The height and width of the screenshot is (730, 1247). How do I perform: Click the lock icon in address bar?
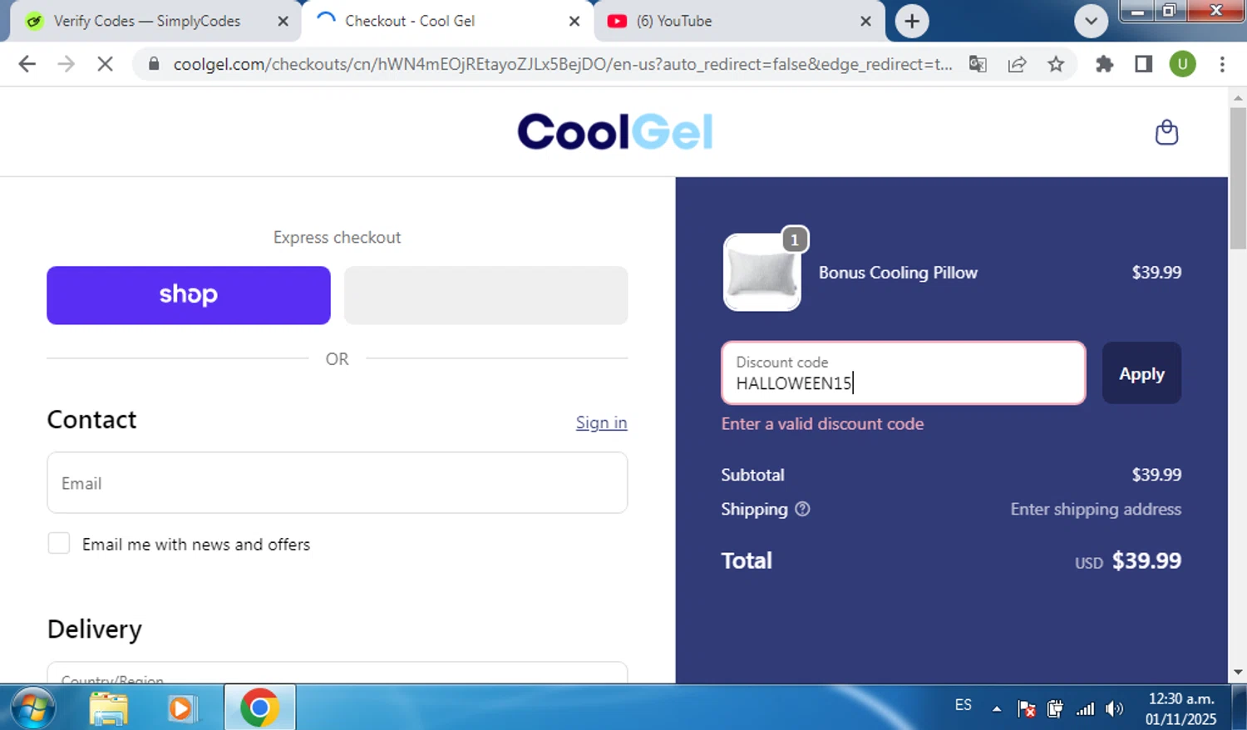point(154,64)
